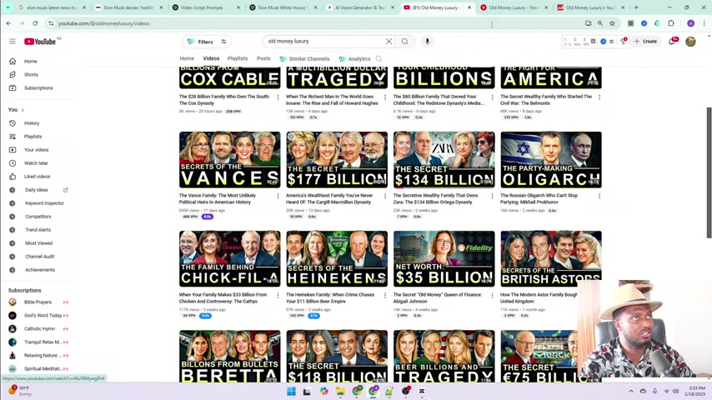Clear the search box with X
The width and height of the screenshot is (712, 400).
click(x=389, y=42)
